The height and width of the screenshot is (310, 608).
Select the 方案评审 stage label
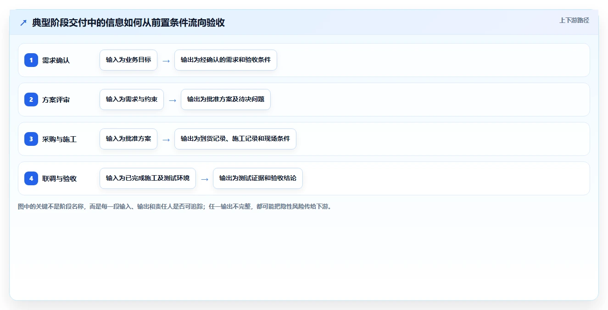[x=56, y=100]
